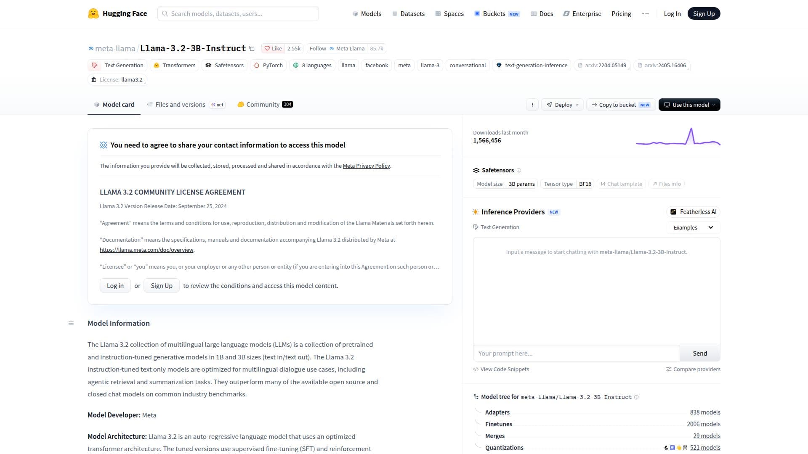Click the Model tree info icon
This screenshot has width=808, height=454.
[636, 397]
